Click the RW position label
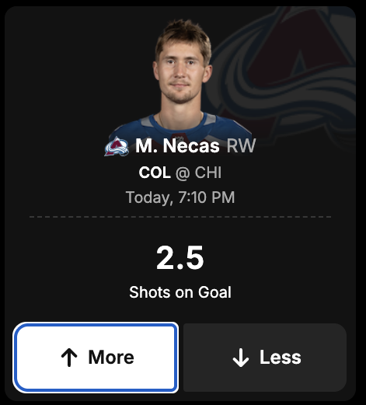366x405 pixels. click(241, 146)
